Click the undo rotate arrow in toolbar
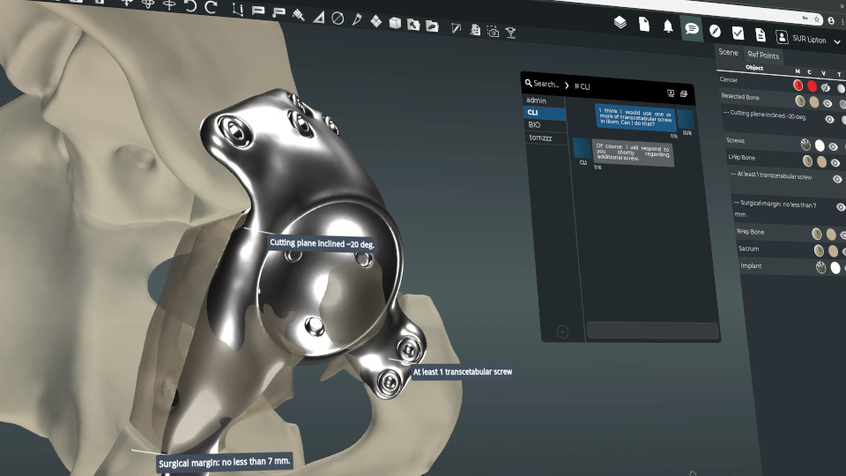846x476 pixels. 189,6
